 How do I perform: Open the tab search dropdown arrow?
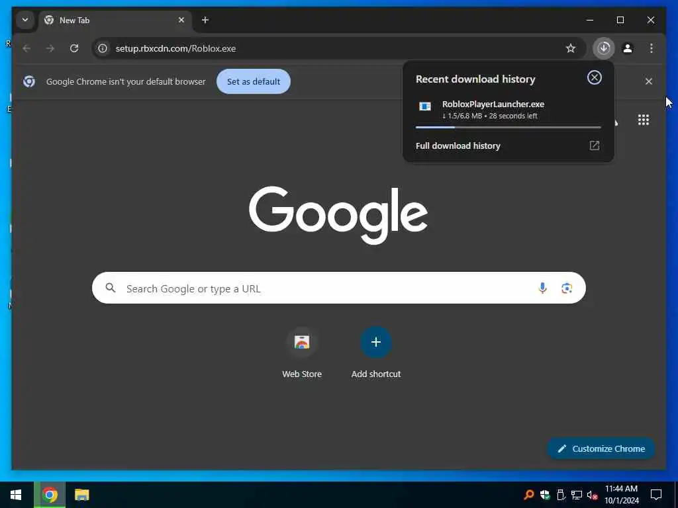point(25,20)
